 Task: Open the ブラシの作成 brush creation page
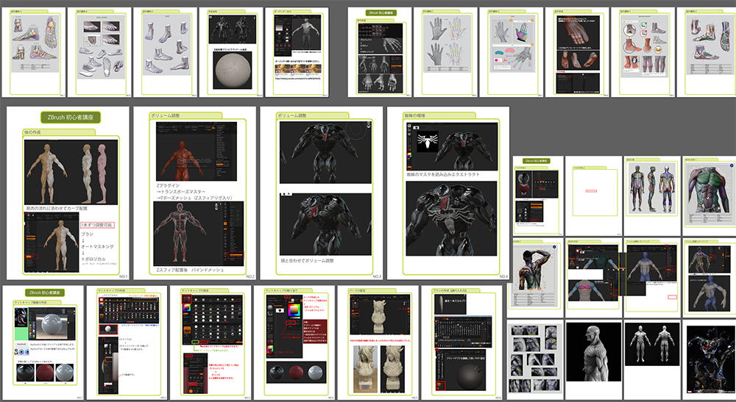pos(461,343)
